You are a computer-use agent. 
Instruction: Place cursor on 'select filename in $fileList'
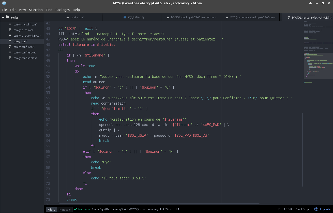click(87, 45)
